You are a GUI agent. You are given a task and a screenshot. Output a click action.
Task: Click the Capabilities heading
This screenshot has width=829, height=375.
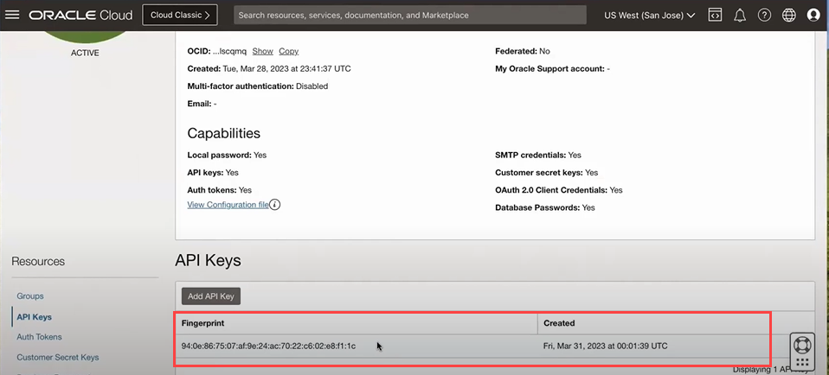[x=223, y=133]
